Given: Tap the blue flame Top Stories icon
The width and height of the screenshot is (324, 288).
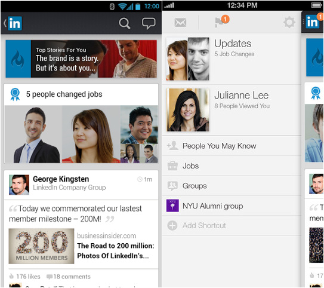Looking at the screenshot, I should pos(18,59).
